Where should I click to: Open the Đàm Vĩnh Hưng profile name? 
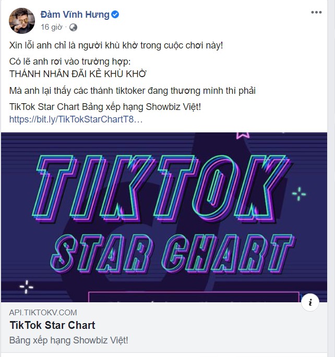tap(75, 15)
